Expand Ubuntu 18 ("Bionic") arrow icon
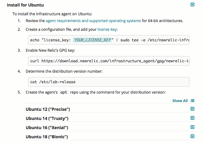The height and width of the screenshot is (143, 204). click(x=192, y=136)
